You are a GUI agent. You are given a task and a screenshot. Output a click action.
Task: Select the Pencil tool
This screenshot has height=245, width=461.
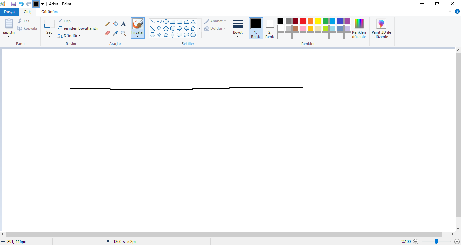click(x=107, y=24)
